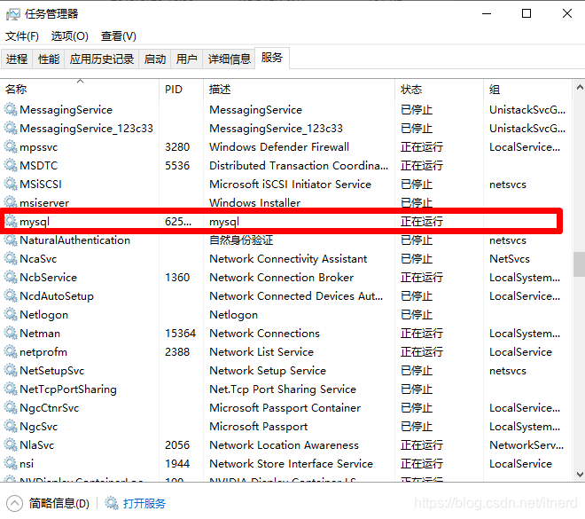585x519 pixels.
Task: Click the msiserver service name
Action: [44, 203]
